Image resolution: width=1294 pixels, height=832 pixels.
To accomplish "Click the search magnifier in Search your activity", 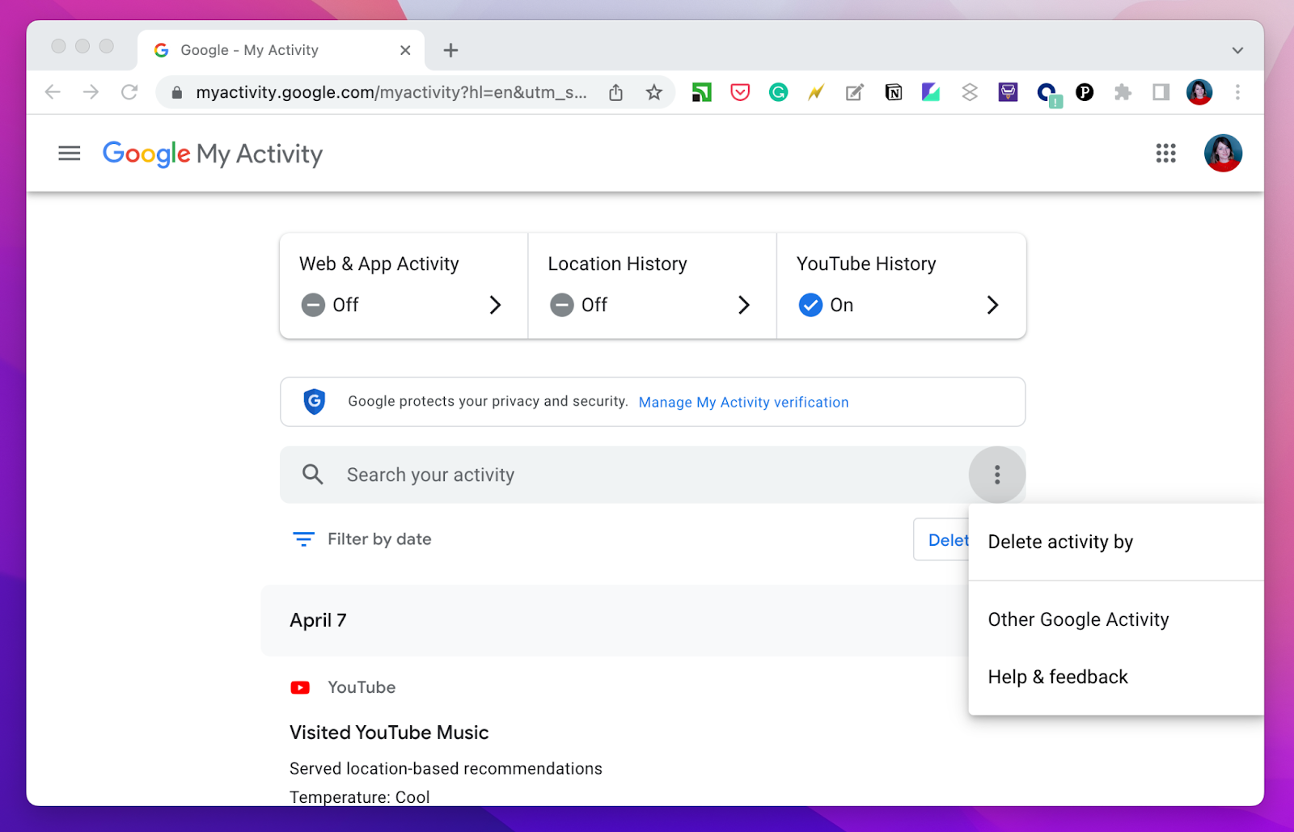I will 312,475.
